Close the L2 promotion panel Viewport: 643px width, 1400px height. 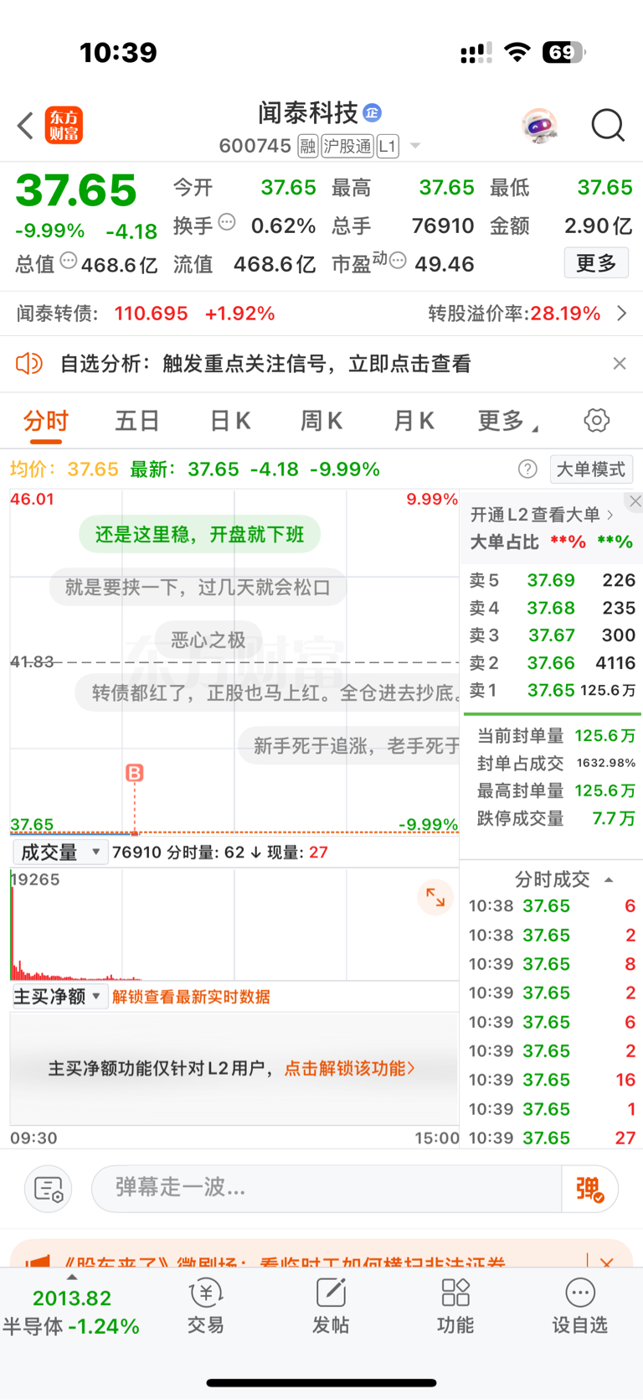click(x=635, y=501)
